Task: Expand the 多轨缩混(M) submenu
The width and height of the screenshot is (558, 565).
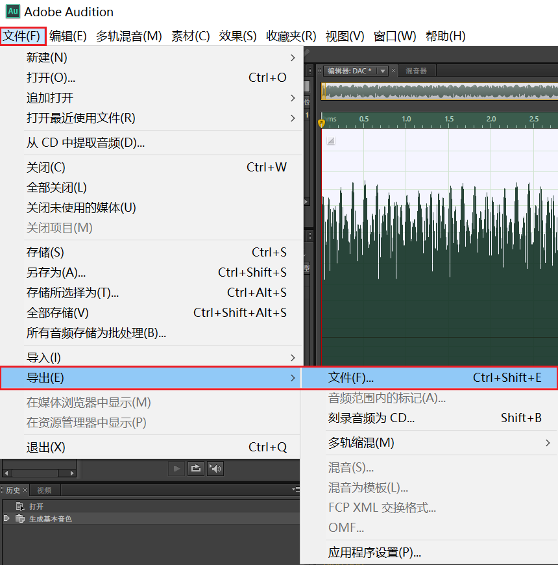Action: coord(429,443)
